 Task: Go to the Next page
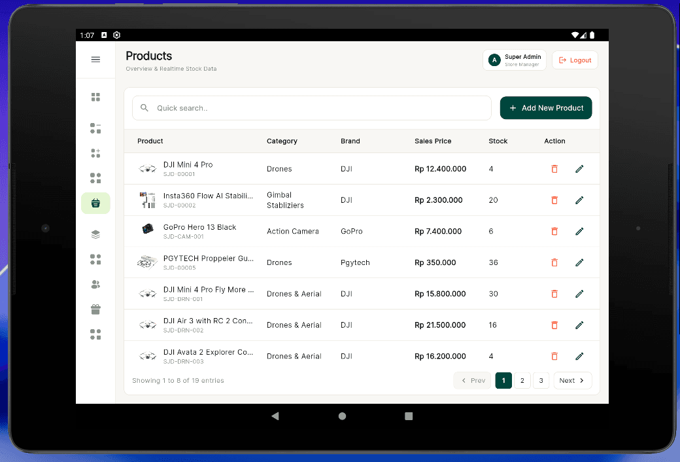pos(573,380)
